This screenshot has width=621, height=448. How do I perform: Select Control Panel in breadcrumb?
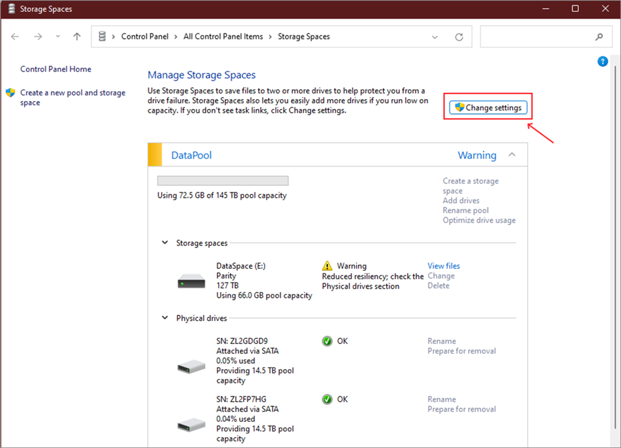144,36
